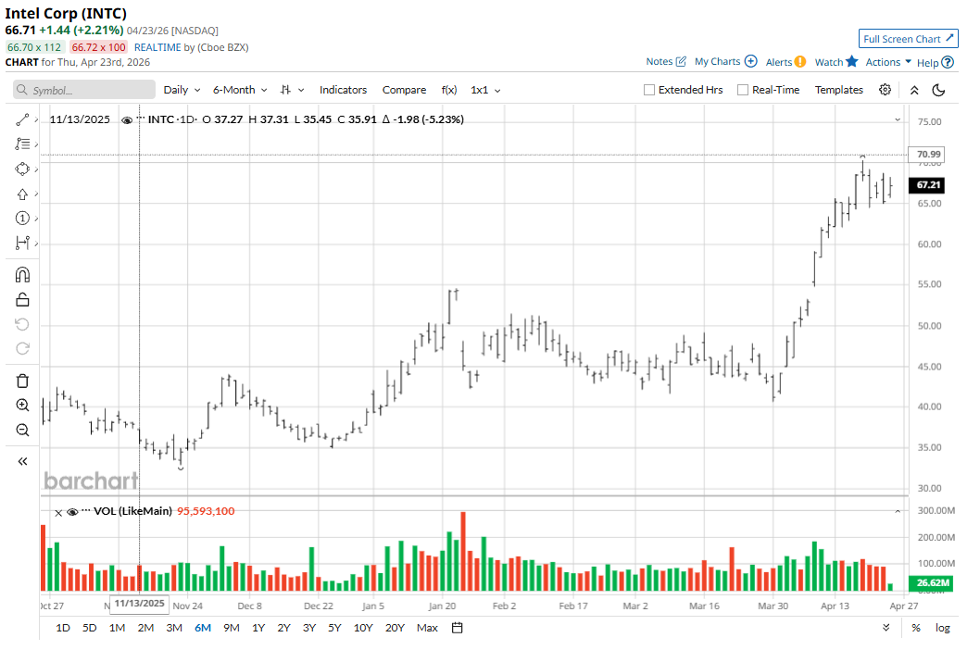The width and height of the screenshot is (980, 650).
Task: Click the redo arrow icon
Action: coord(22,349)
